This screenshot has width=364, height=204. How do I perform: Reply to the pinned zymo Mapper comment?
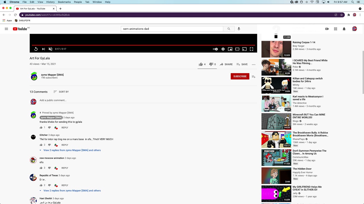[65, 127]
